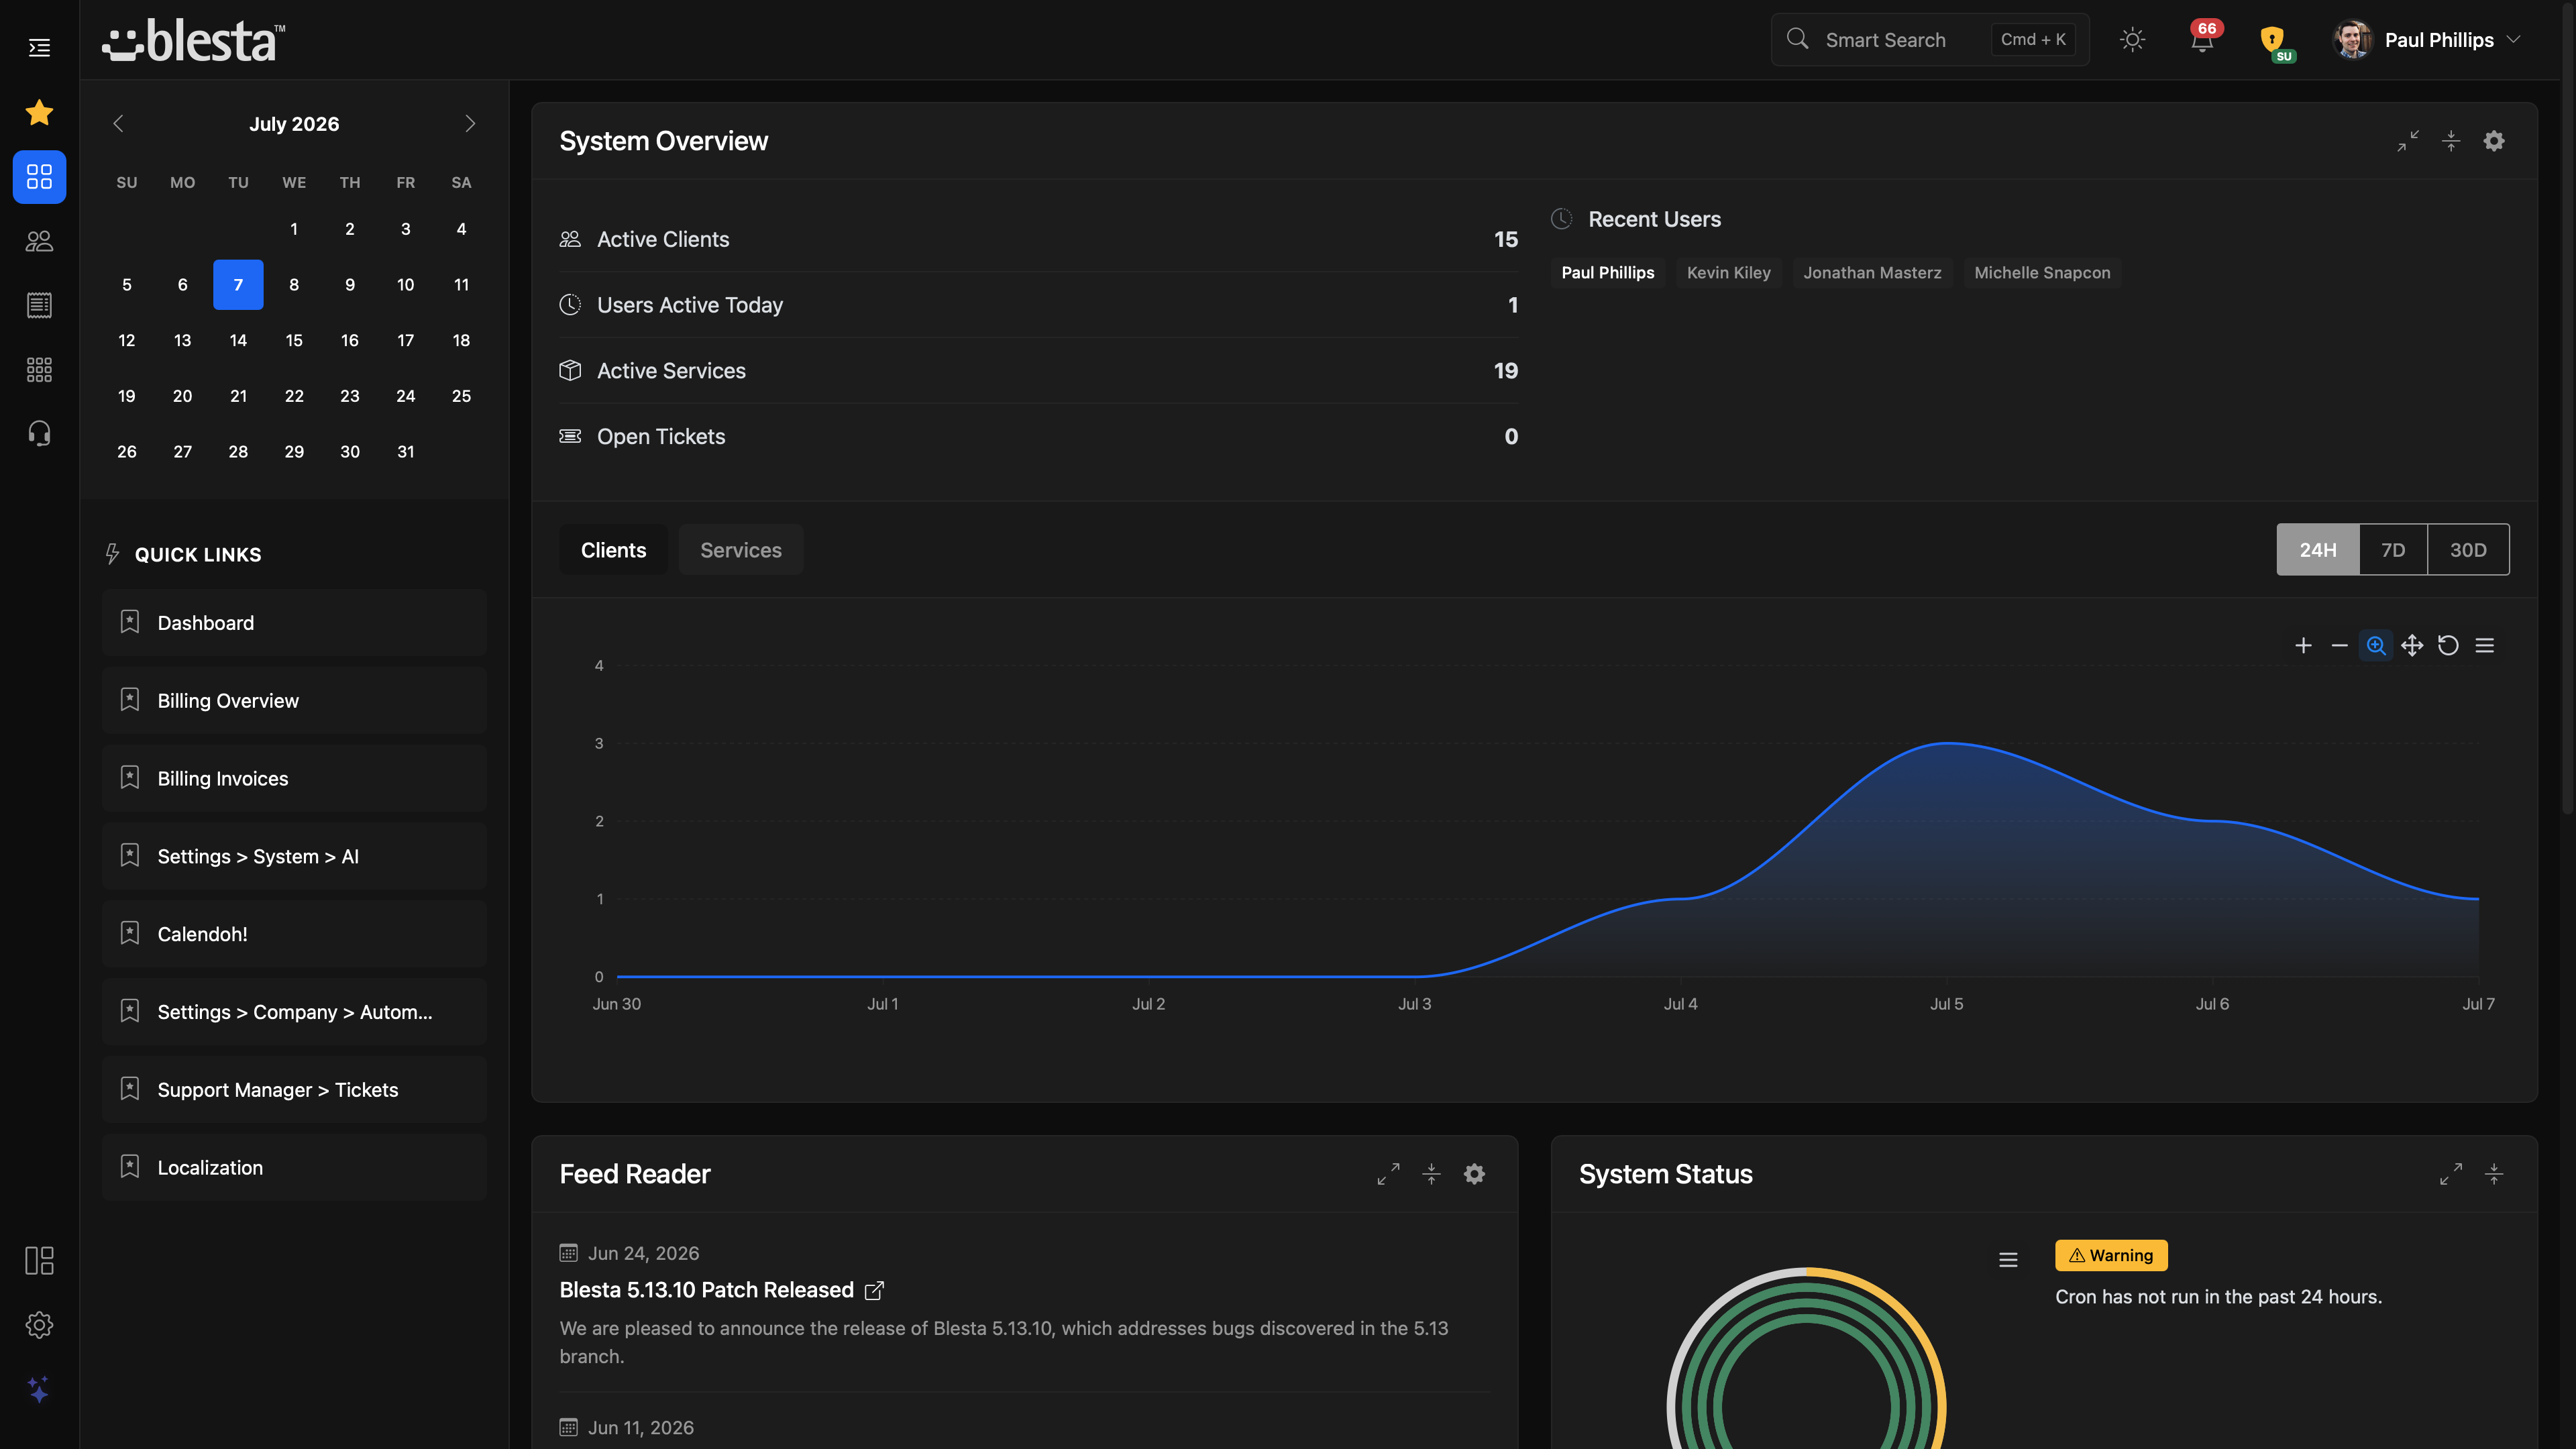Open Clients people icon in sidebar
This screenshot has width=2576, height=1449.
(x=39, y=241)
